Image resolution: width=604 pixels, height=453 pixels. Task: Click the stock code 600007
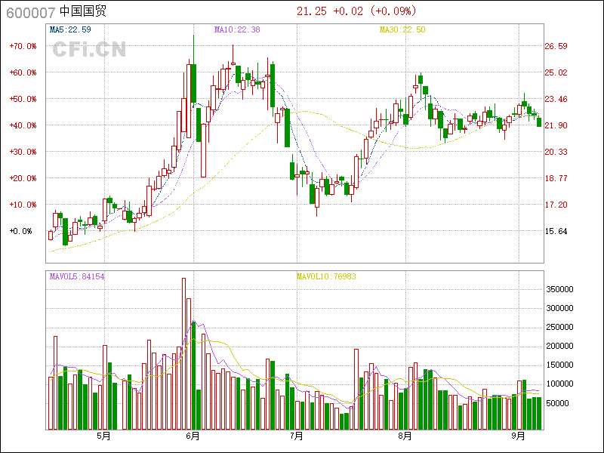(x=29, y=11)
